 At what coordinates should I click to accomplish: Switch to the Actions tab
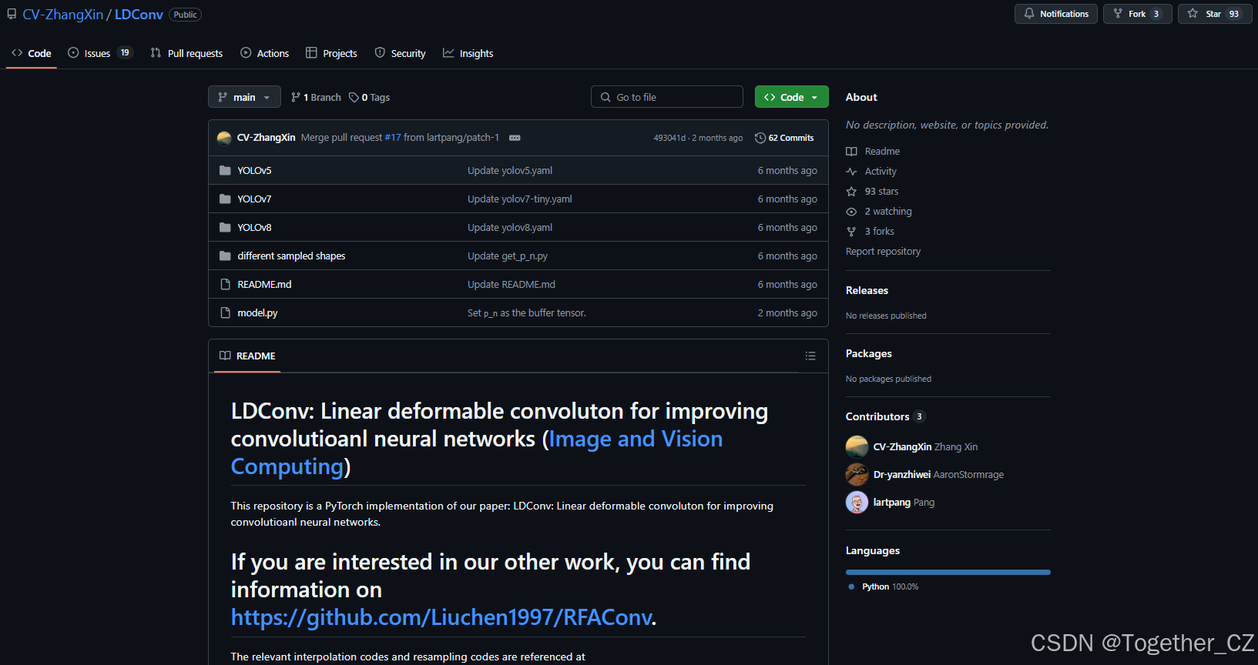point(264,53)
